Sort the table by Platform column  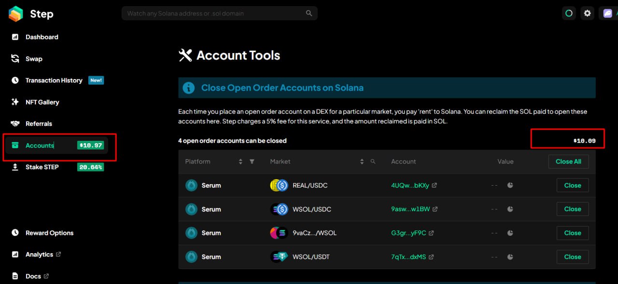(240, 162)
